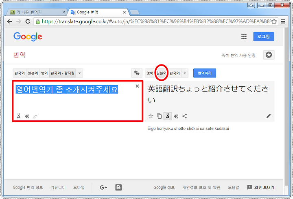Click the red 번역 heading link
This screenshot has height=199, width=293.
click(19, 55)
